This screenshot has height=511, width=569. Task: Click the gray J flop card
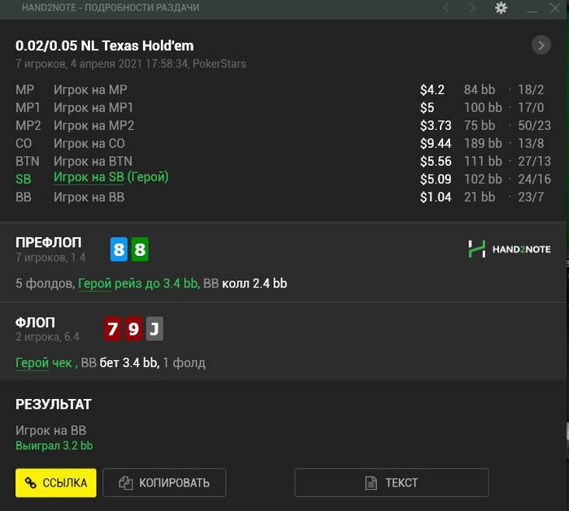154,328
